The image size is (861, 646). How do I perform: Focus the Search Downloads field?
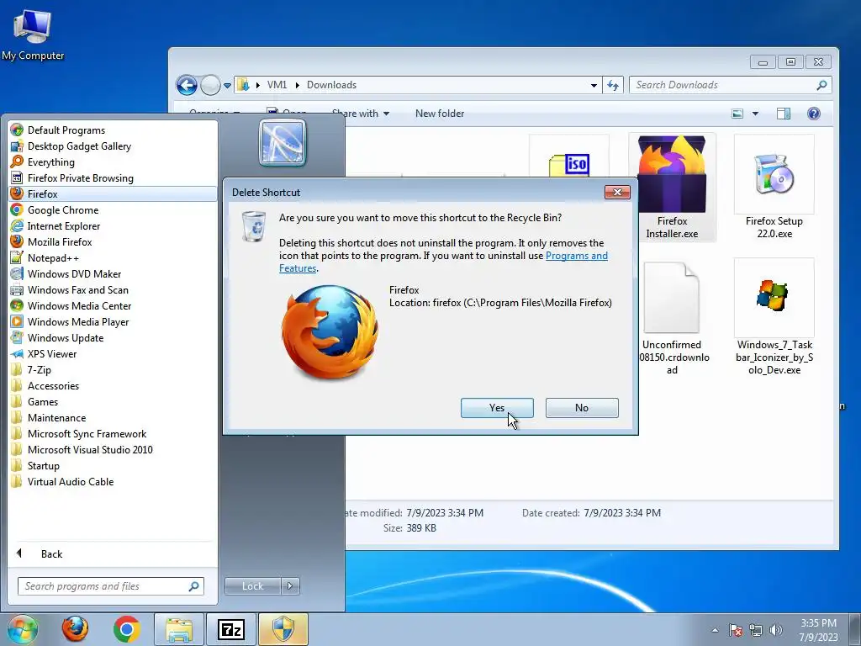[731, 85]
